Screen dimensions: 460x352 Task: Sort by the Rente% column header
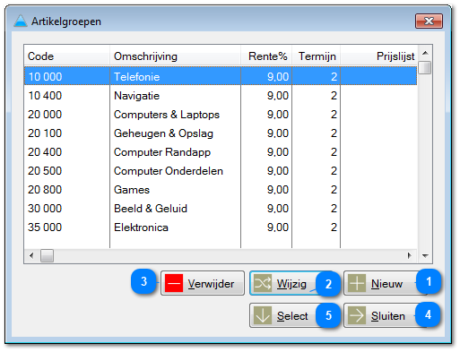[266, 56]
